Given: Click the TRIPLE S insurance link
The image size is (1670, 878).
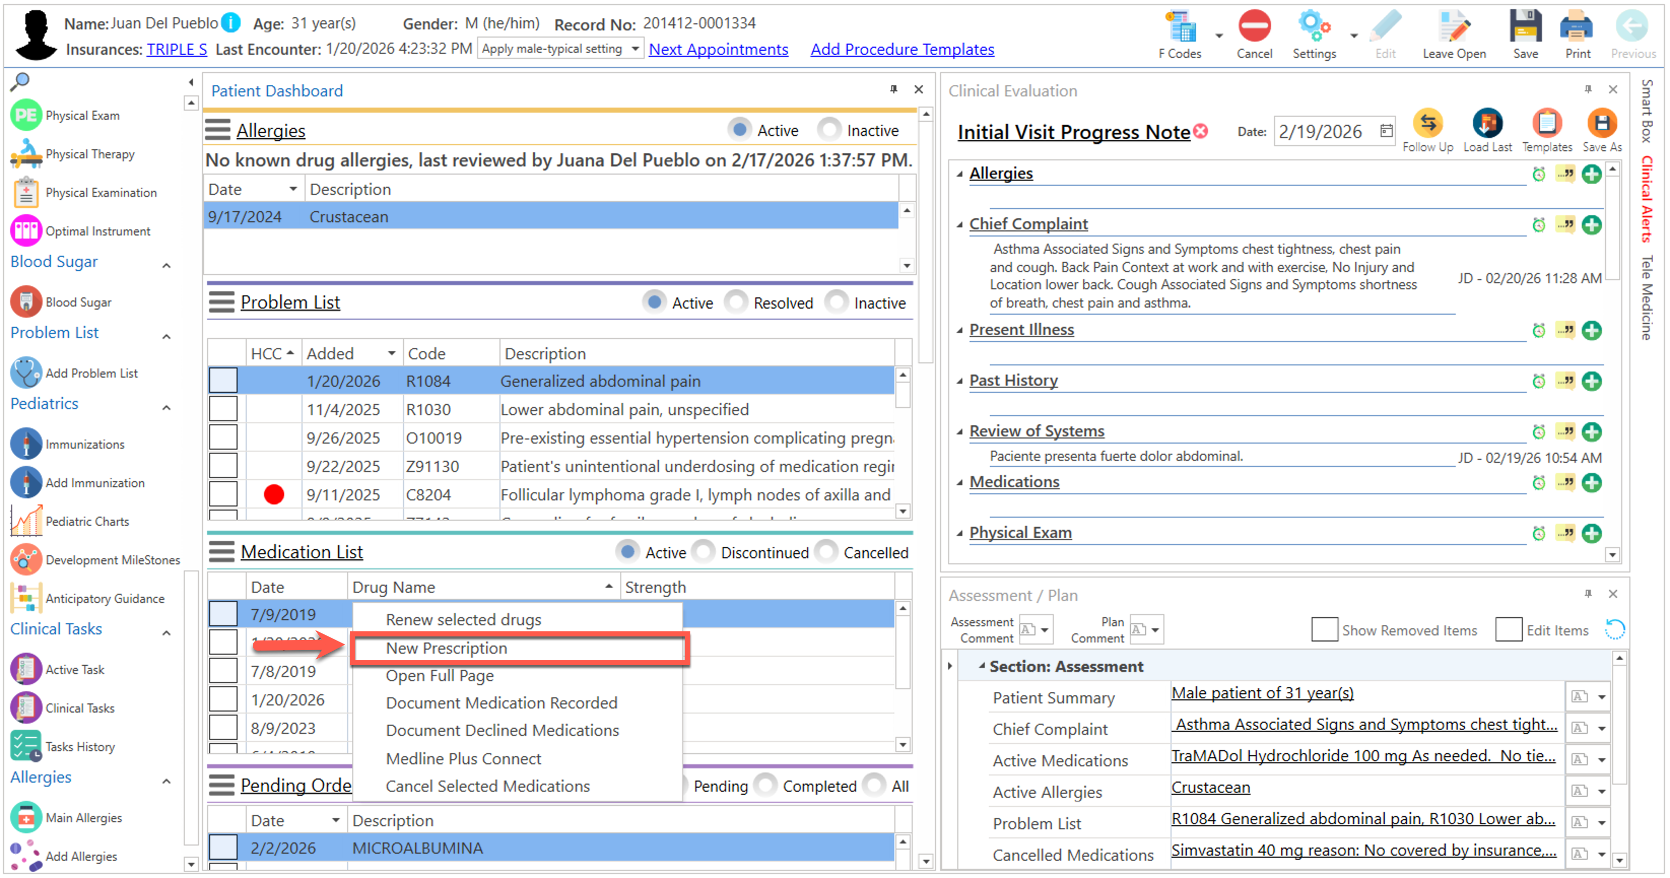Looking at the screenshot, I should pos(176,50).
